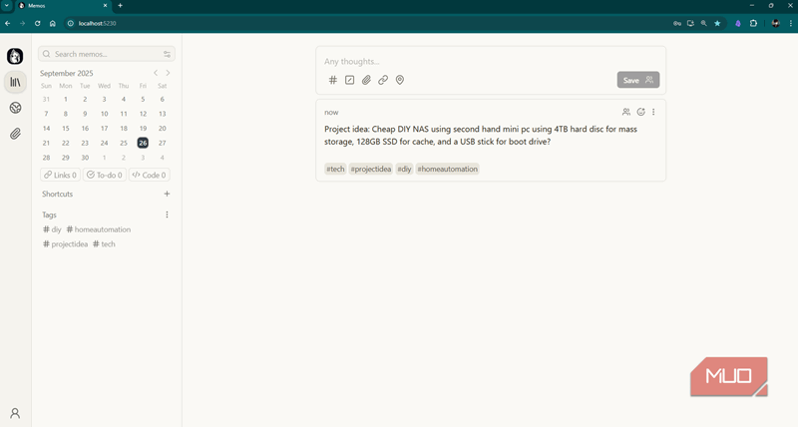This screenshot has width=798, height=427.
Task: Click the link memo icon in editor
Action: coord(383,80)
